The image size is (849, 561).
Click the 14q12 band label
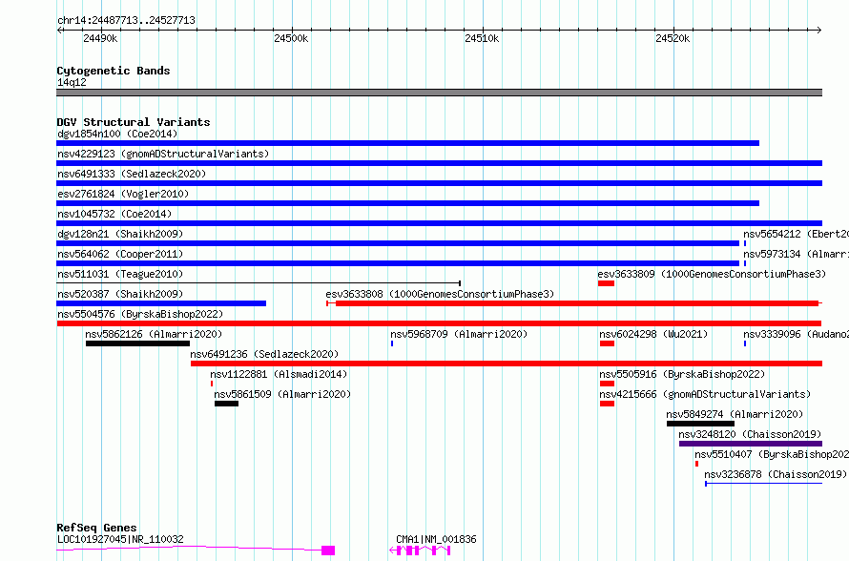[x=72, y=82]
